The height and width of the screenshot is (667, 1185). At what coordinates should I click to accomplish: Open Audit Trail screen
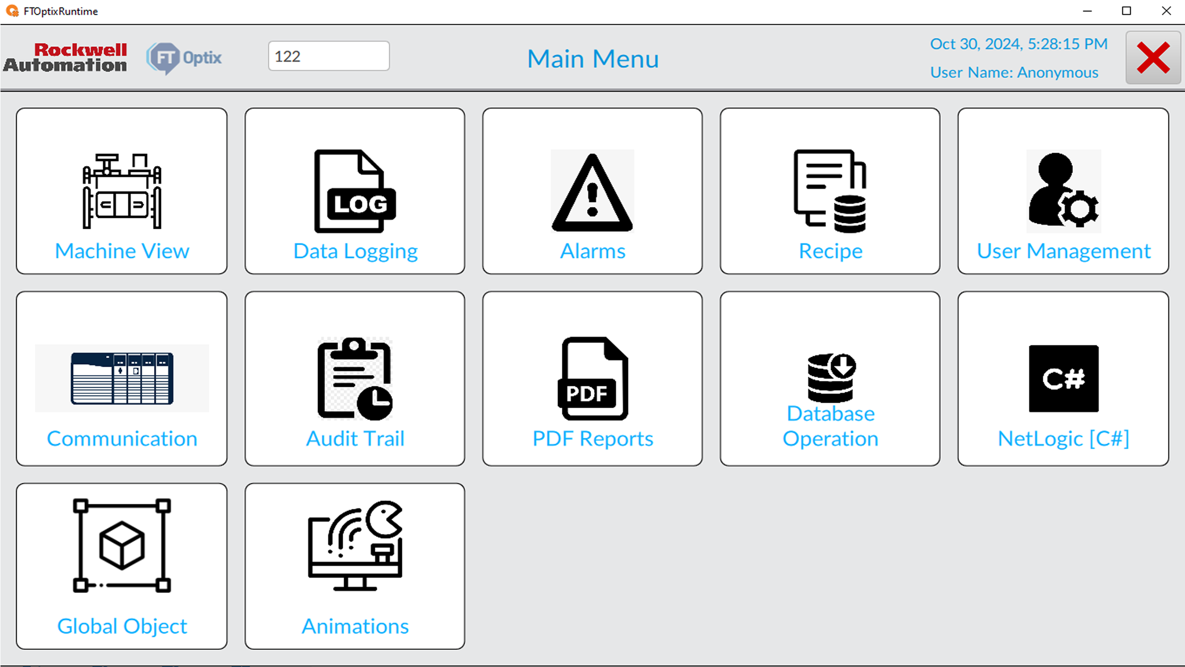coord(355,379)
